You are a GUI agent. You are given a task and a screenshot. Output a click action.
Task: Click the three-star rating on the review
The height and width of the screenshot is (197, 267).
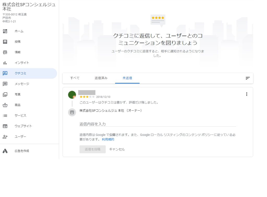(87, 97)
